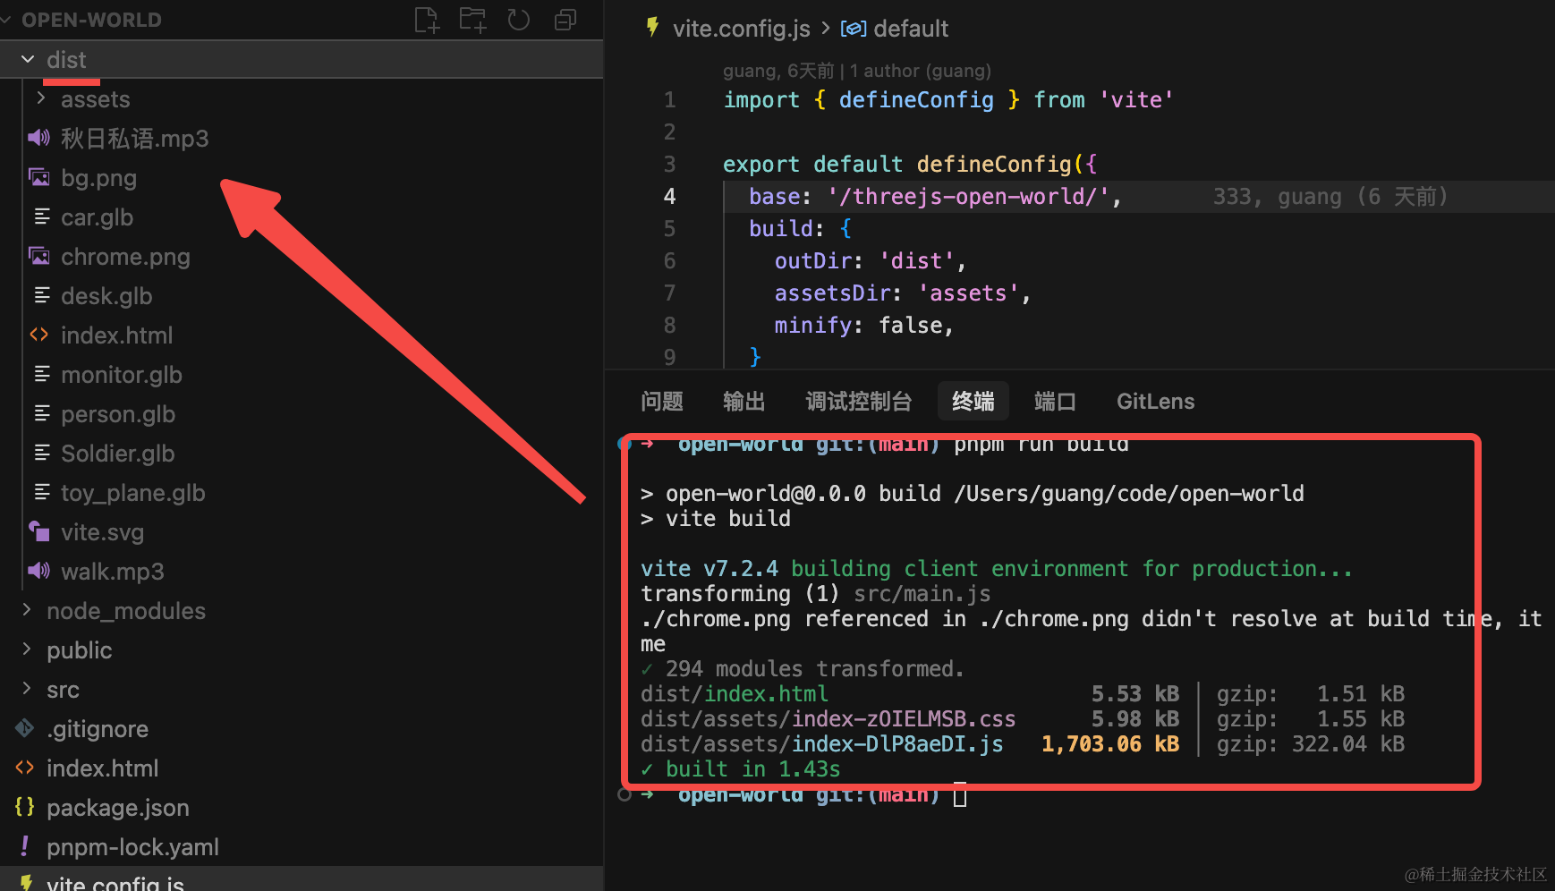Open pnpm-lock.yaml file
Image resolution: width=1555 pixels, height=891 pixels.
pyautogui.click(x=132, y=846)
